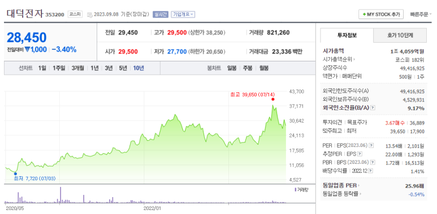Click the arrow after 동일업종 PER
Viewport: 437px width, 214px height.
[x=358, y=185]
